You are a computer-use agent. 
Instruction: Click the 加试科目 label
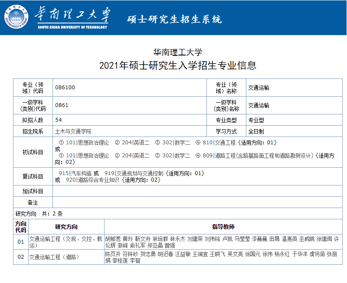33,191
